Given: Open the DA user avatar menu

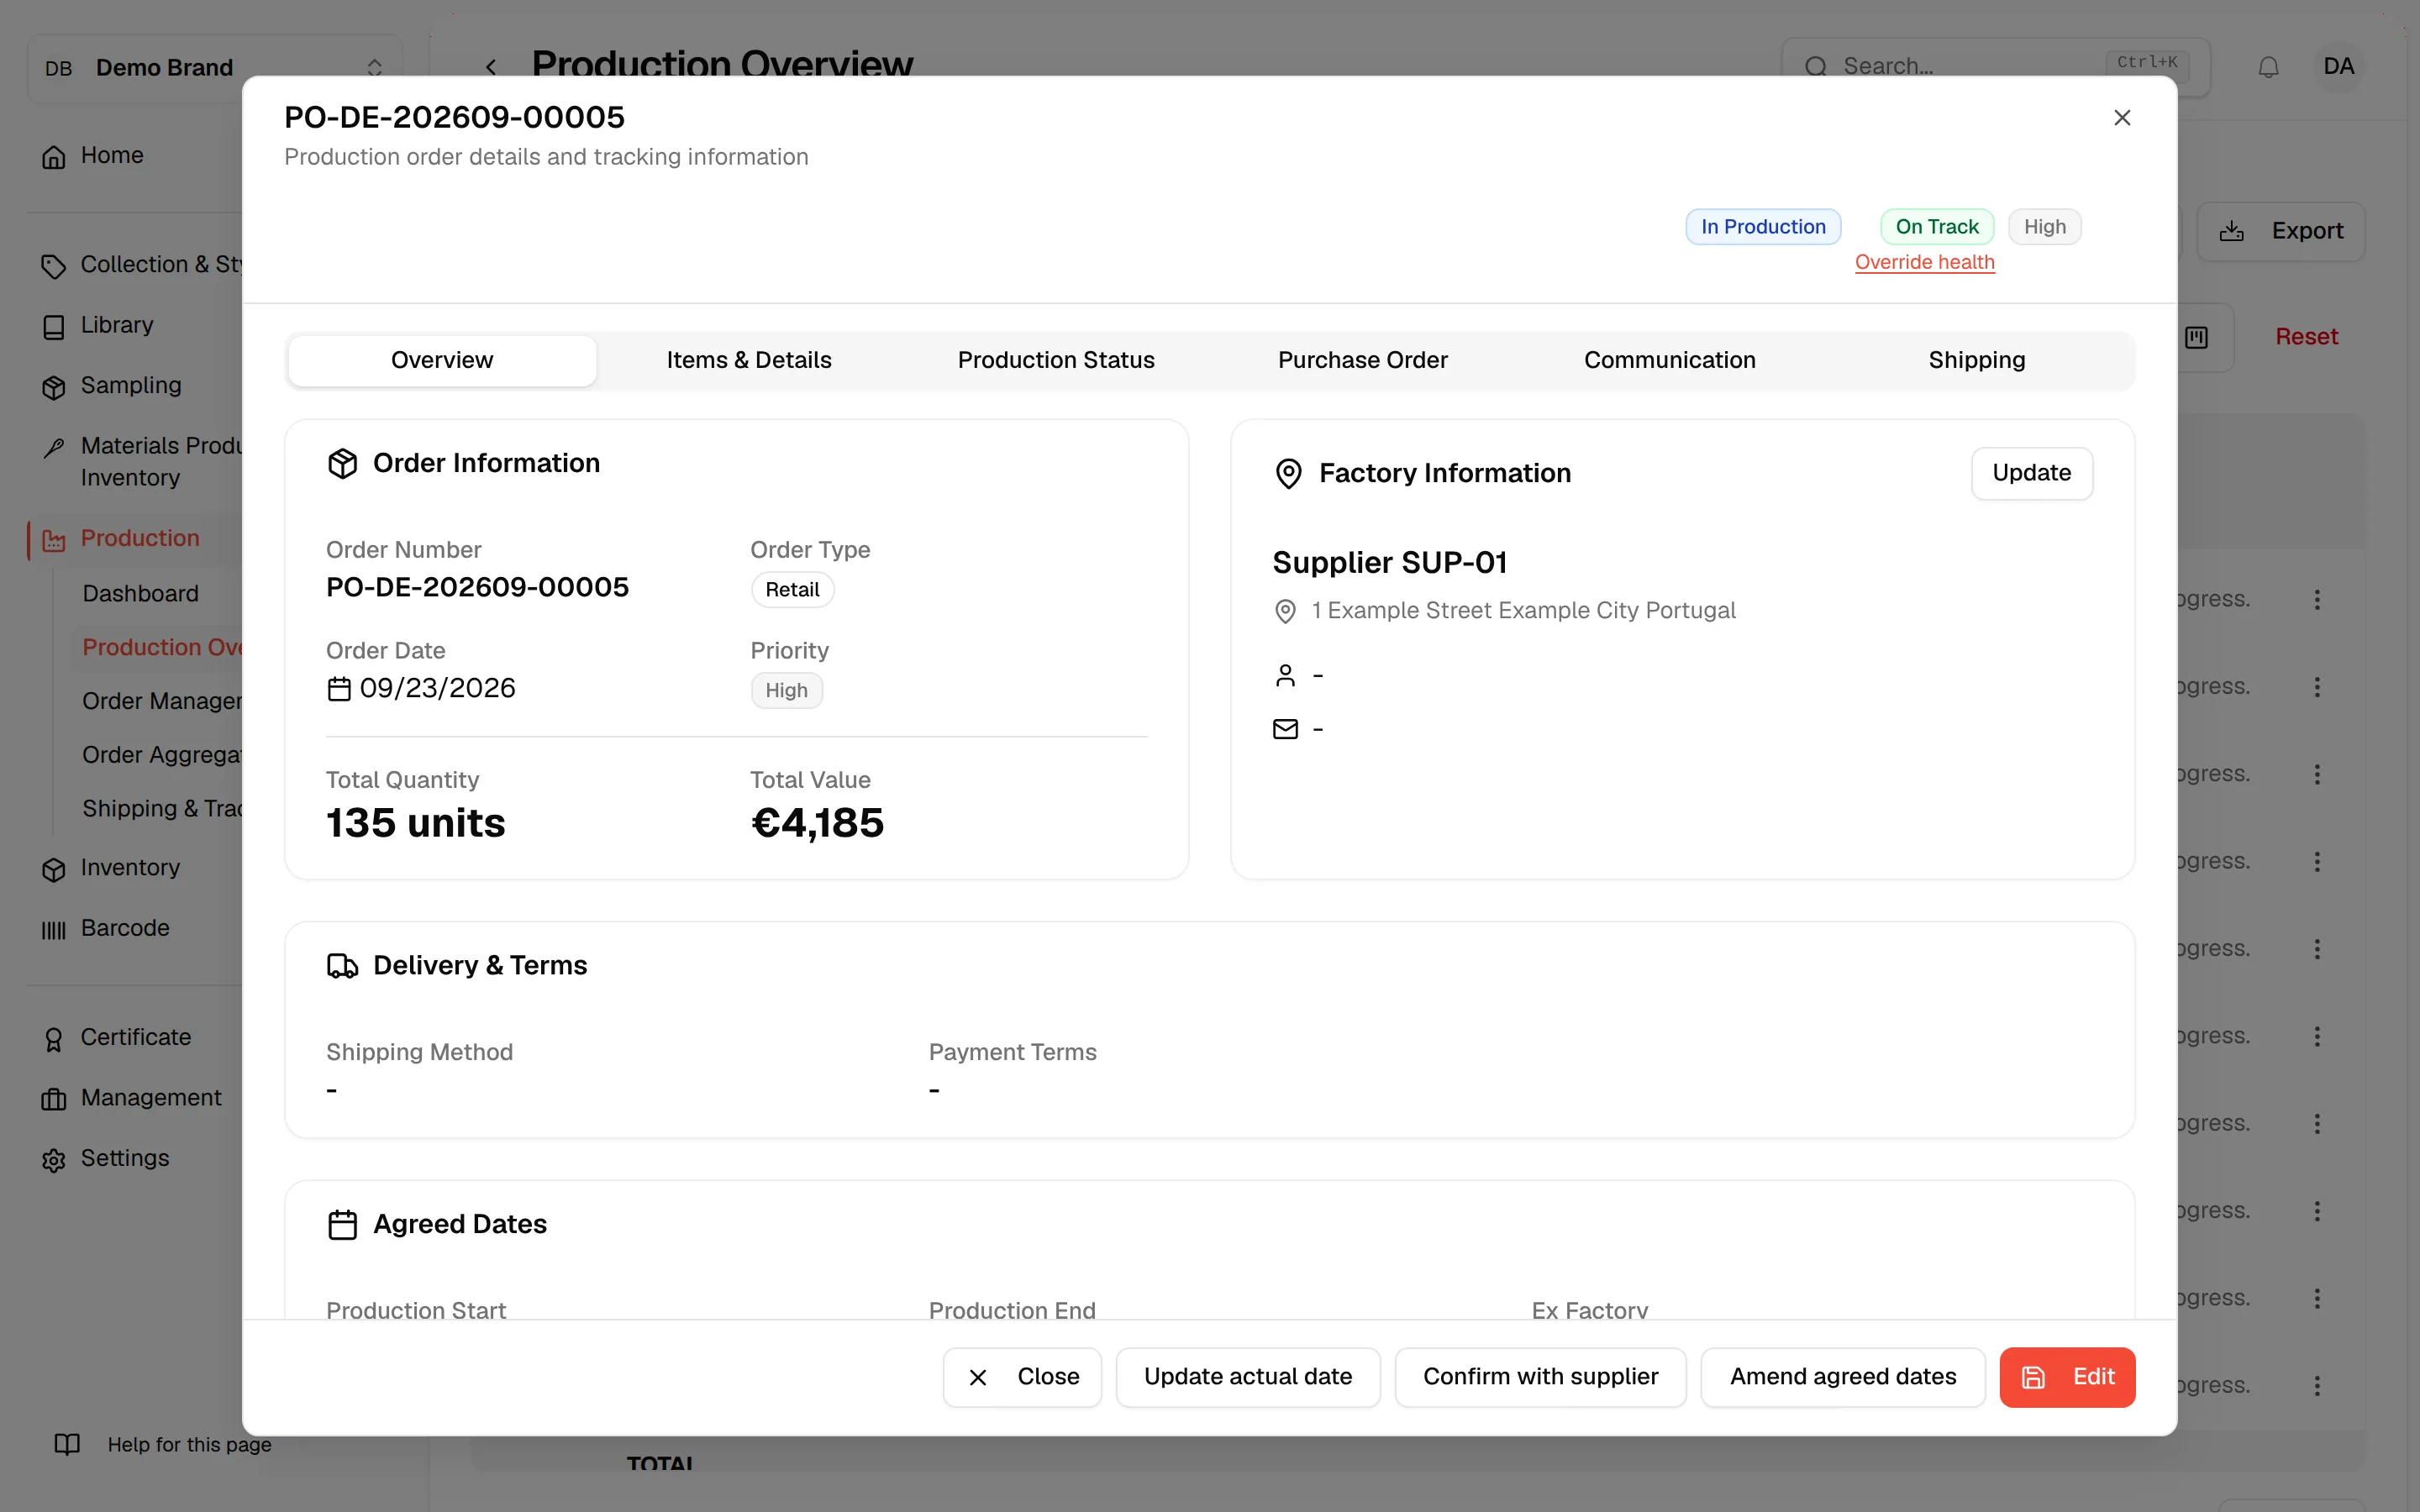Looking at the screenshot, I should [x=2338, y=67].
